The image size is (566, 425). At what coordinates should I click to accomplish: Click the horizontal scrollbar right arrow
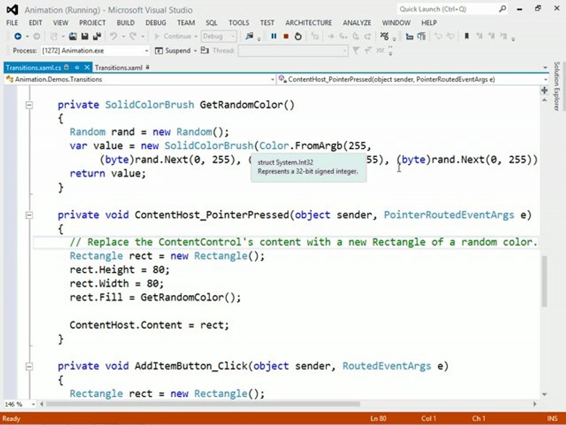(x=535, y=404)
